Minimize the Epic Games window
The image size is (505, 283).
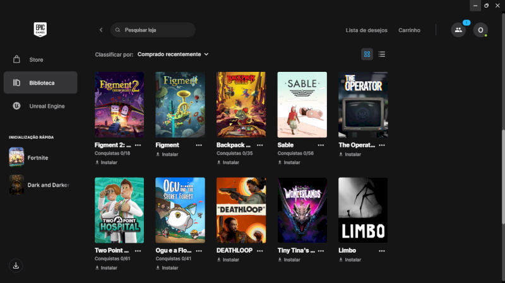tap(475, 6)
